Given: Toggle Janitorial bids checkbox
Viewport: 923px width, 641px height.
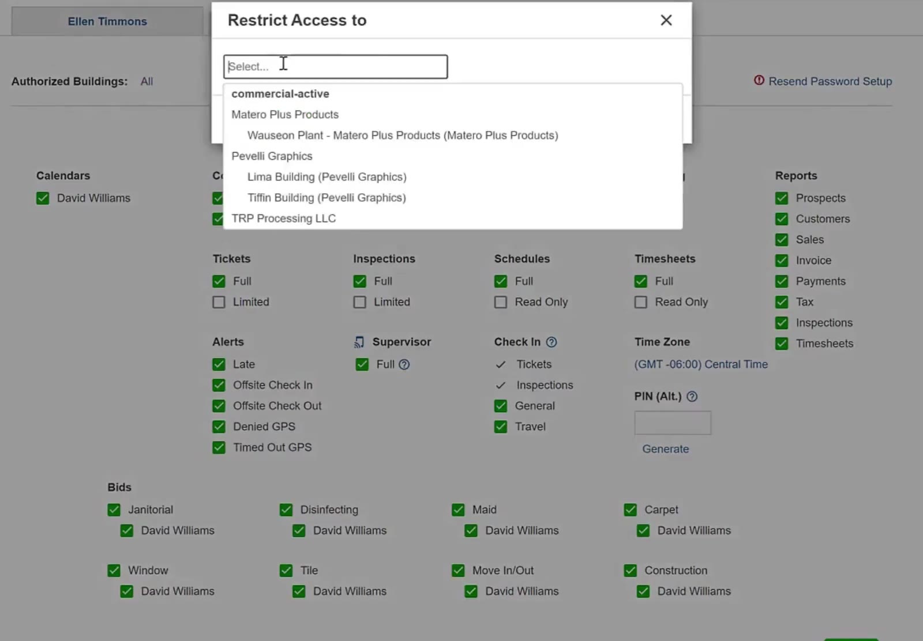Looking at the screenshot, I should [x=114, y=510].
